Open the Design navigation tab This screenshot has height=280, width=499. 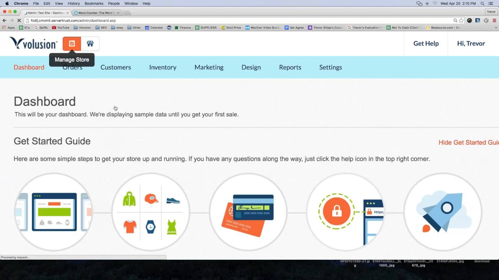pos(251,67)
